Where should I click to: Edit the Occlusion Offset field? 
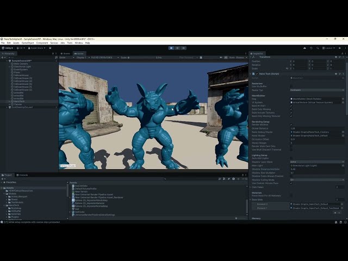tap(317, 139)
